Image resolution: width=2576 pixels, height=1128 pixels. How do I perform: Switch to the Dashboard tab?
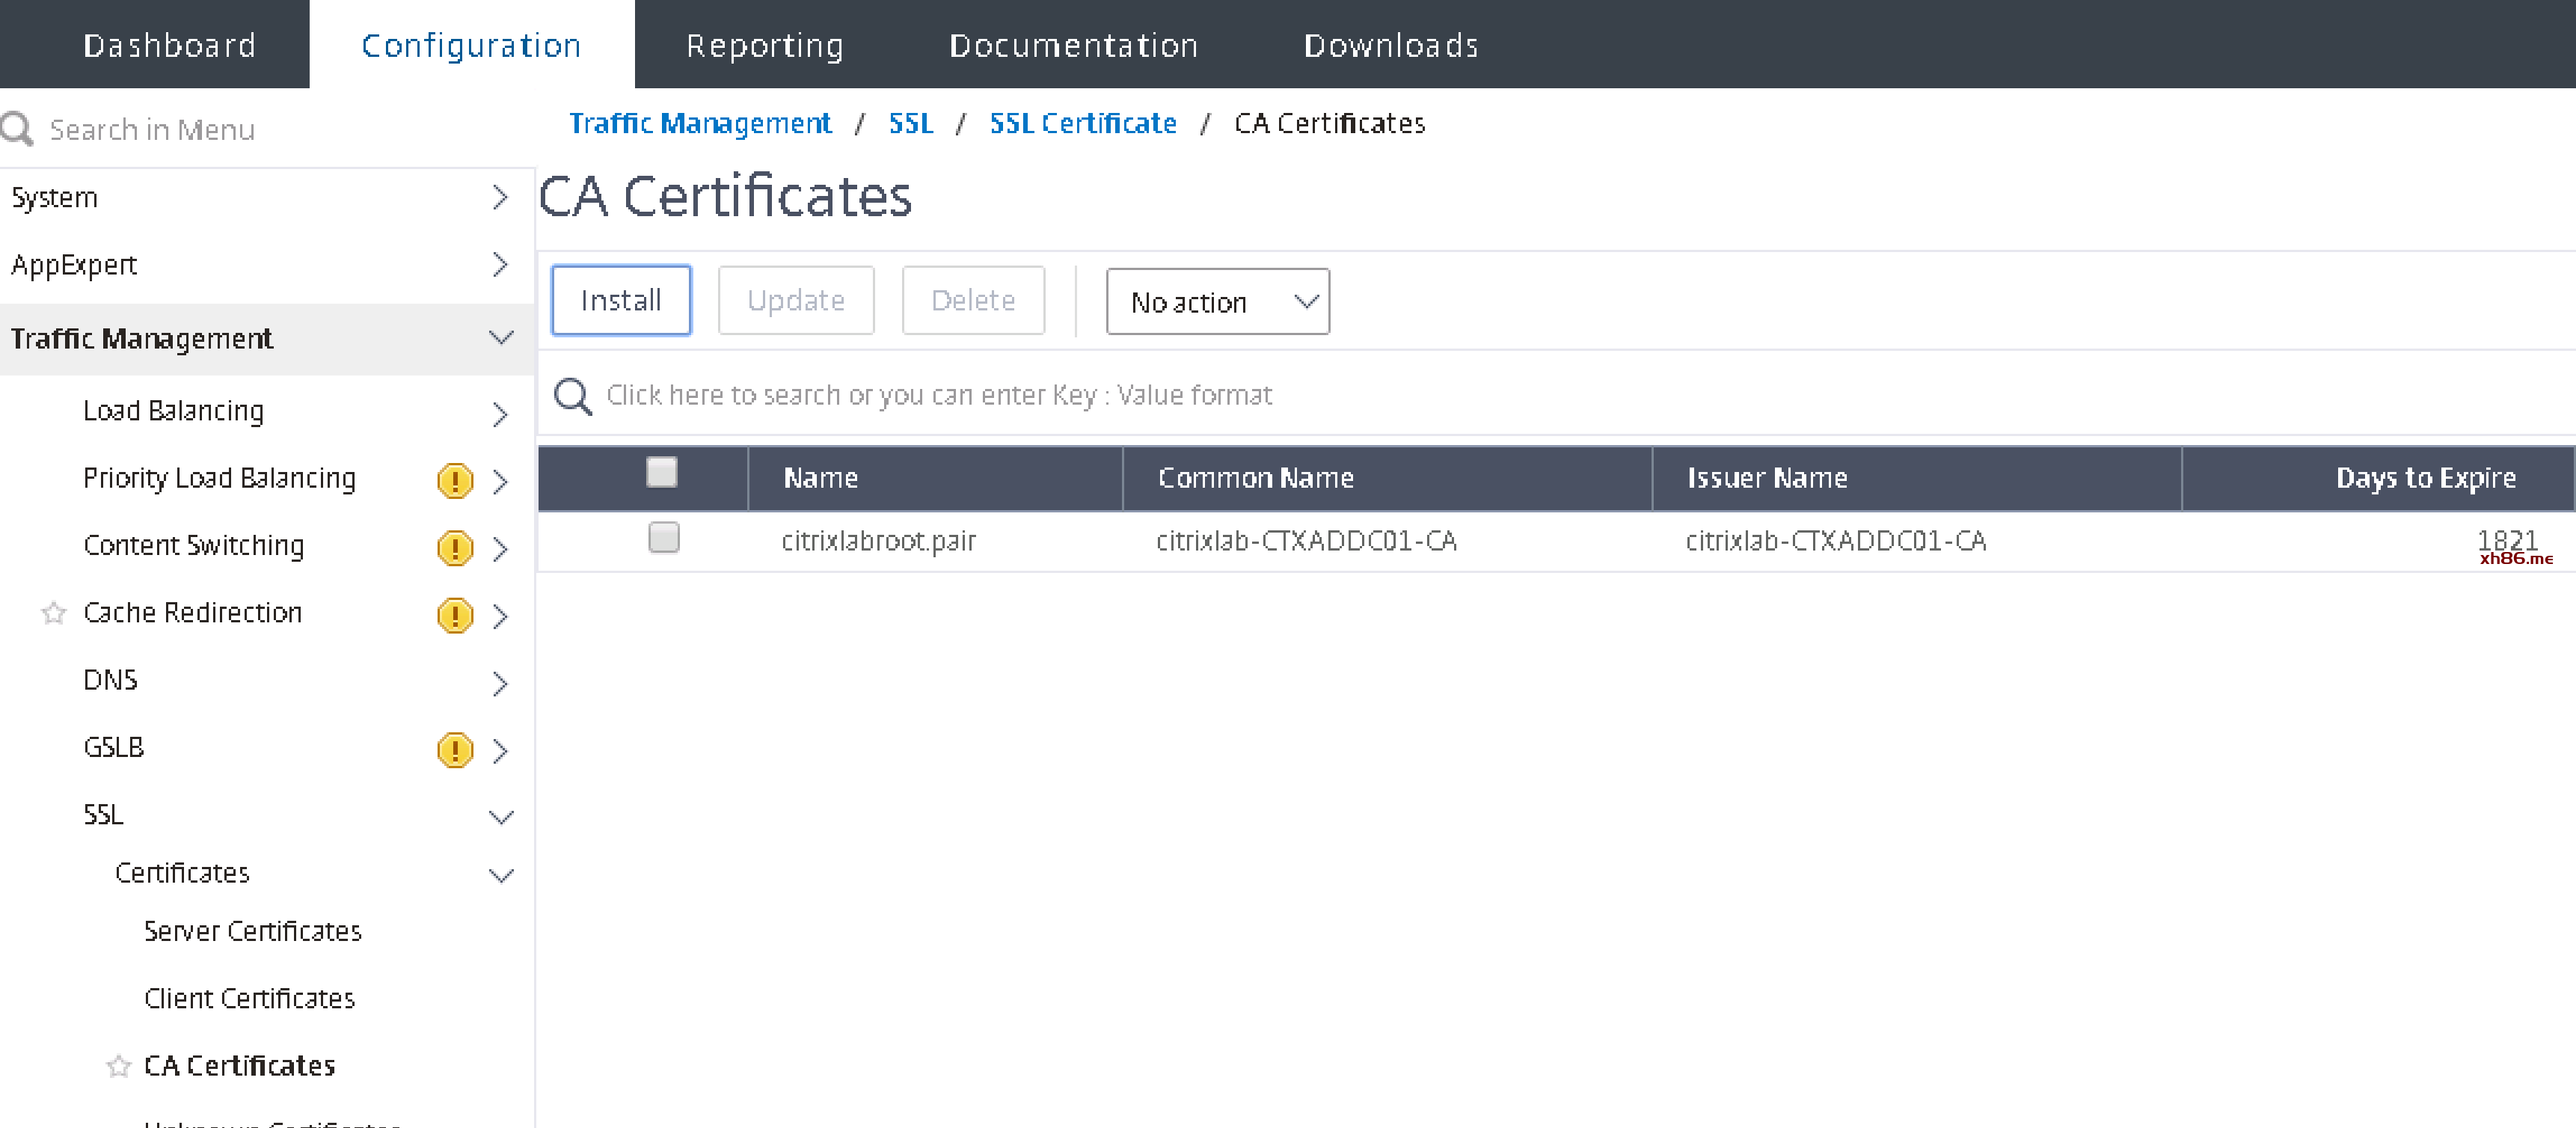[x=169, y=45]
